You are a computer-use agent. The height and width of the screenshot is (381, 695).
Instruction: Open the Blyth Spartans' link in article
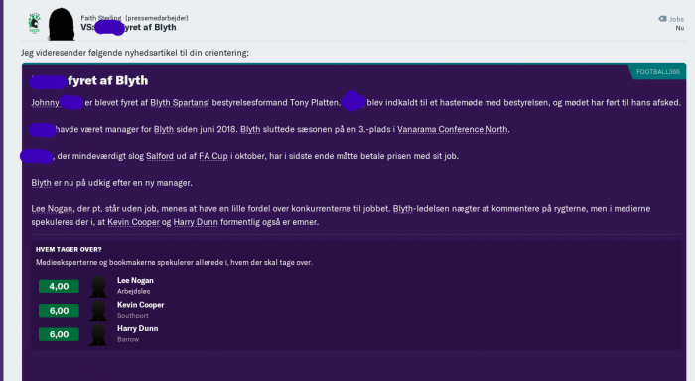point(179,103)
